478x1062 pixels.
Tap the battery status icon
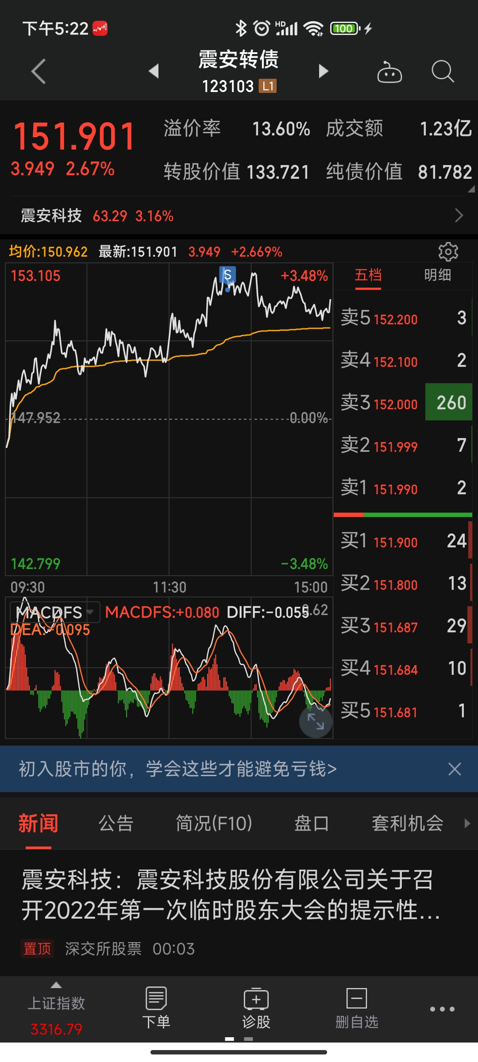(x=346, y=29)
